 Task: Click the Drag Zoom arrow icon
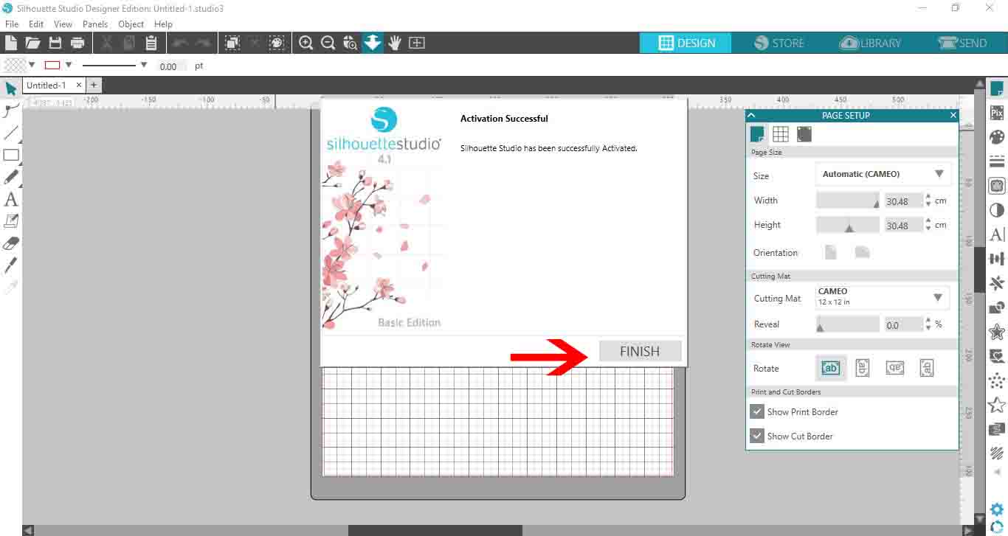373,43
